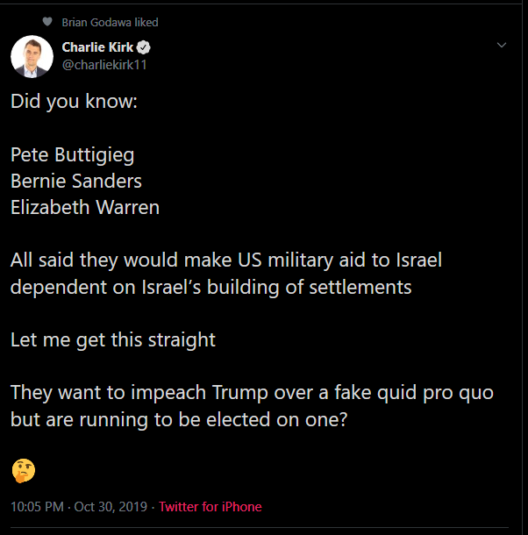Open the Charlie Kirk display name link
Image resolution: width=528 pixels, height=535 pixels.
96,47
